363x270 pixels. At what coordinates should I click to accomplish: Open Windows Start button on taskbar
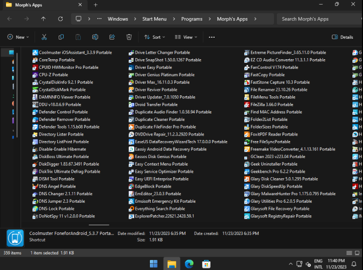point(153,264)
